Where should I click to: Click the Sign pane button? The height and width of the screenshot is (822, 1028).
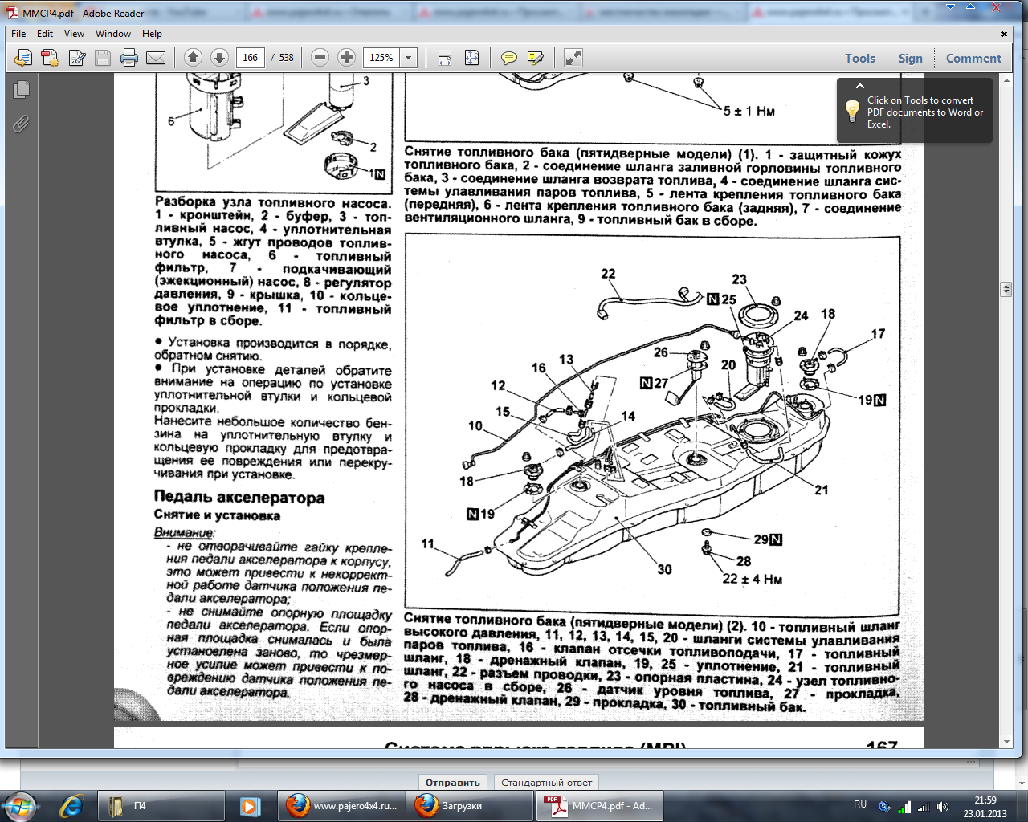coord(910,58)
